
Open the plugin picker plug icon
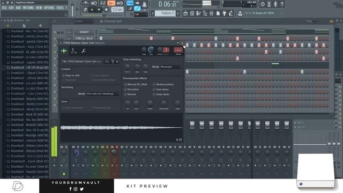pos(224,13)
